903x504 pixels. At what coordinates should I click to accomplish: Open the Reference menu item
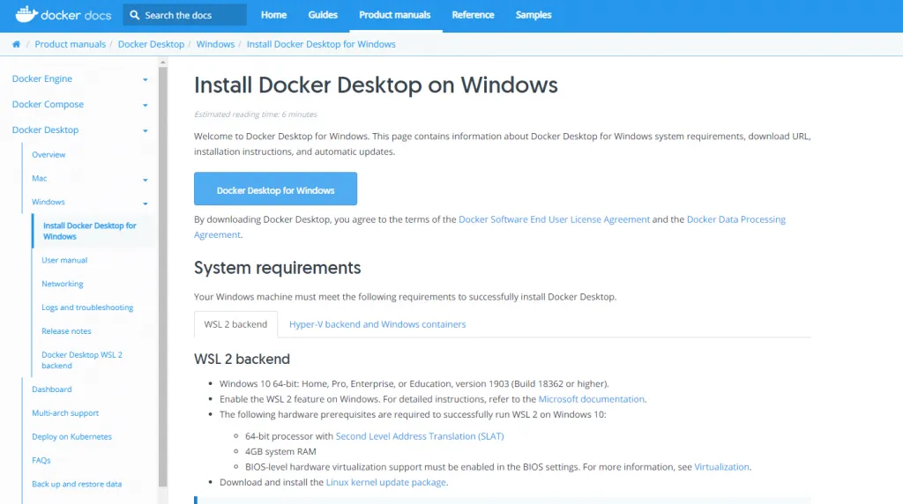[473, 15]
